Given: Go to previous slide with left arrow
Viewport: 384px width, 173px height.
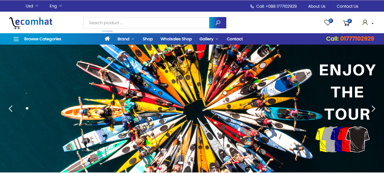Looking at the screenshot, I should 11,109.
